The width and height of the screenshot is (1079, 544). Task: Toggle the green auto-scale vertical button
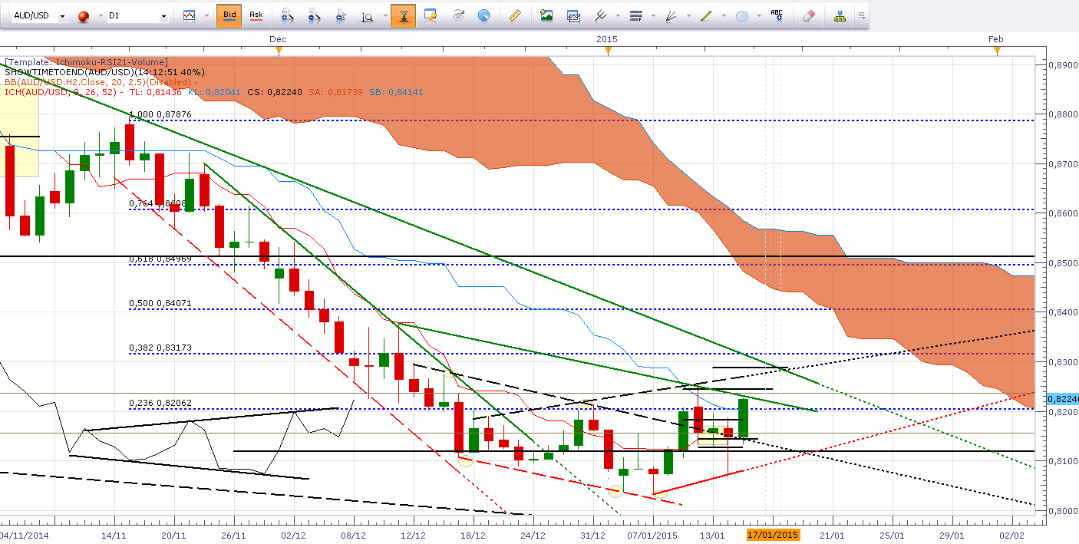click(x=403, y=15)
